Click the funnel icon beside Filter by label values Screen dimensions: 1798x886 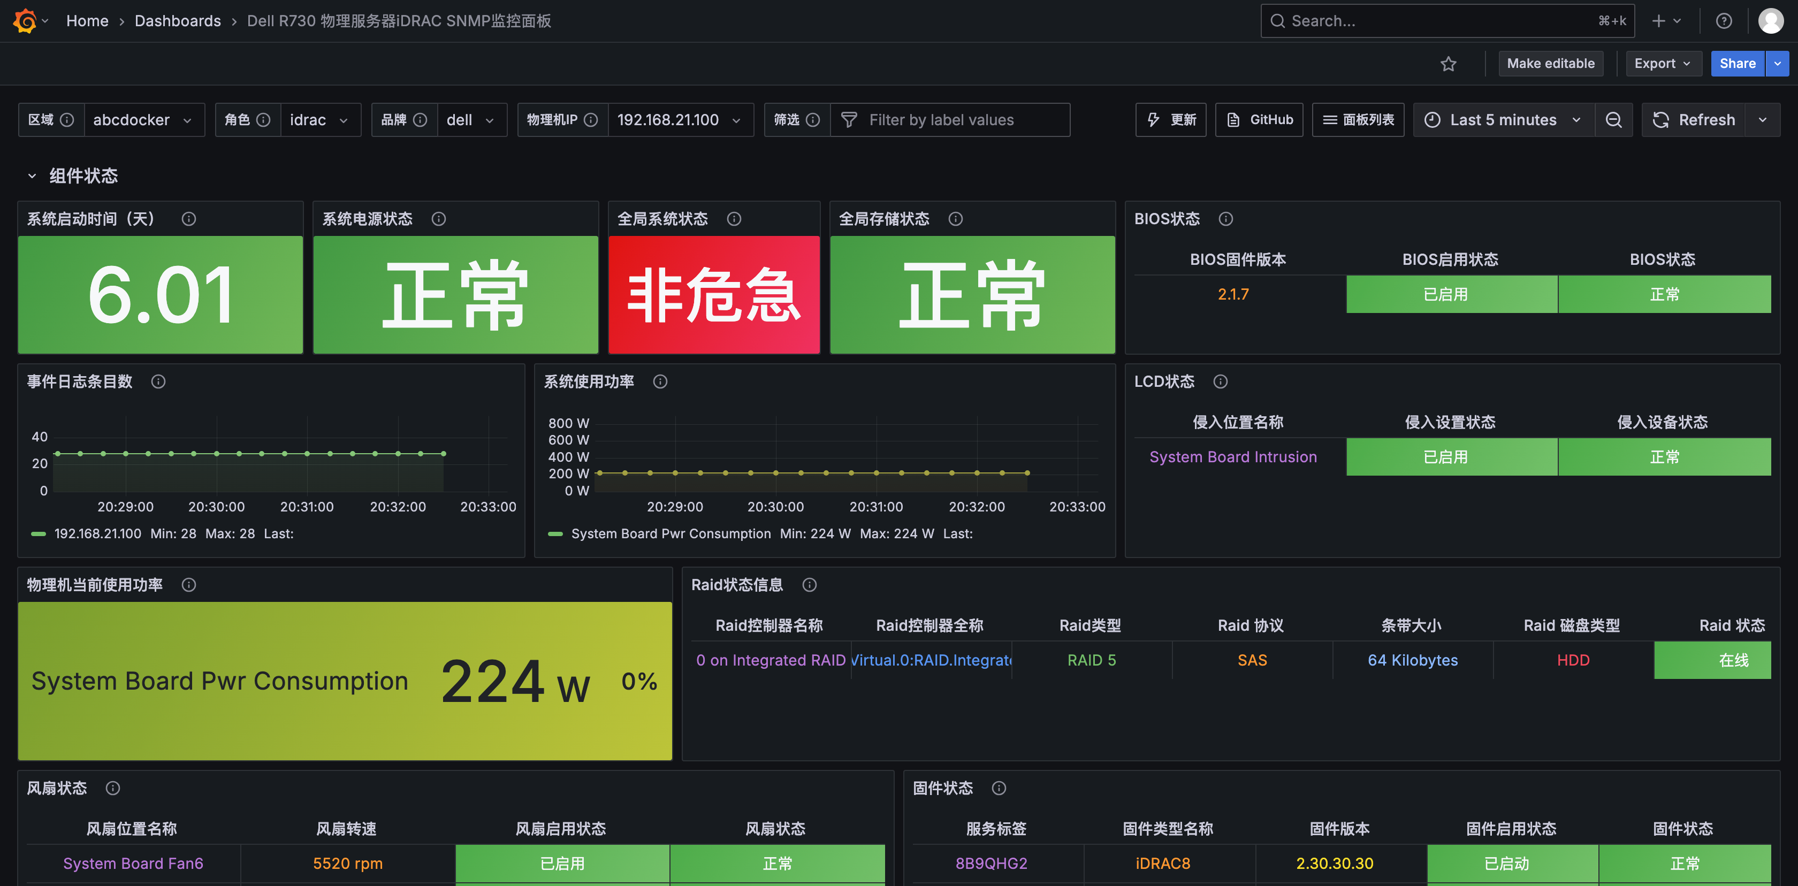[849, 119]
